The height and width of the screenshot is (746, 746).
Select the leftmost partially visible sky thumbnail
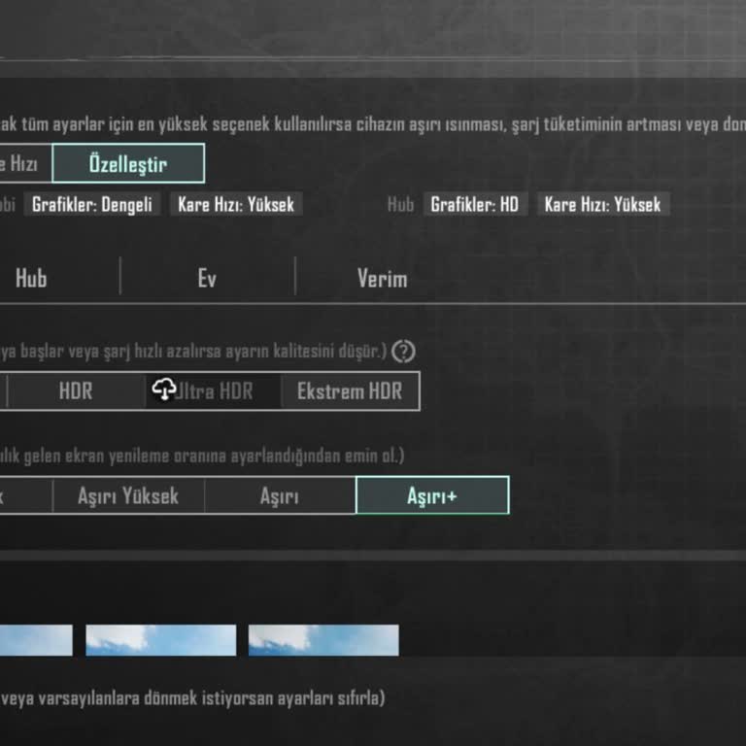pos(36,640)
